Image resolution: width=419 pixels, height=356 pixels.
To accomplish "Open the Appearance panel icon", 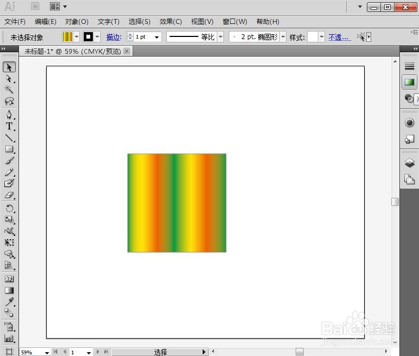I will tap(409, 123).
